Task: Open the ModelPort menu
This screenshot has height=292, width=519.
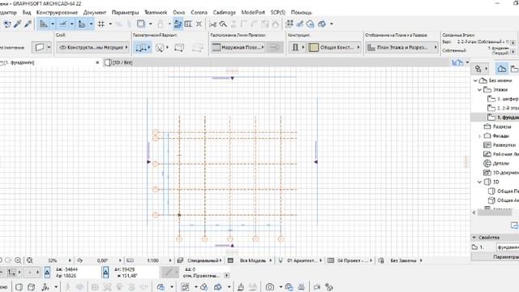Action: 253,12
